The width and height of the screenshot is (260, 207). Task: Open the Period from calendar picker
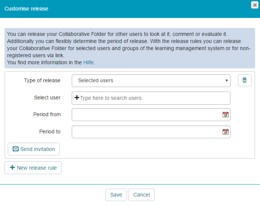click(x=225, y=115)
